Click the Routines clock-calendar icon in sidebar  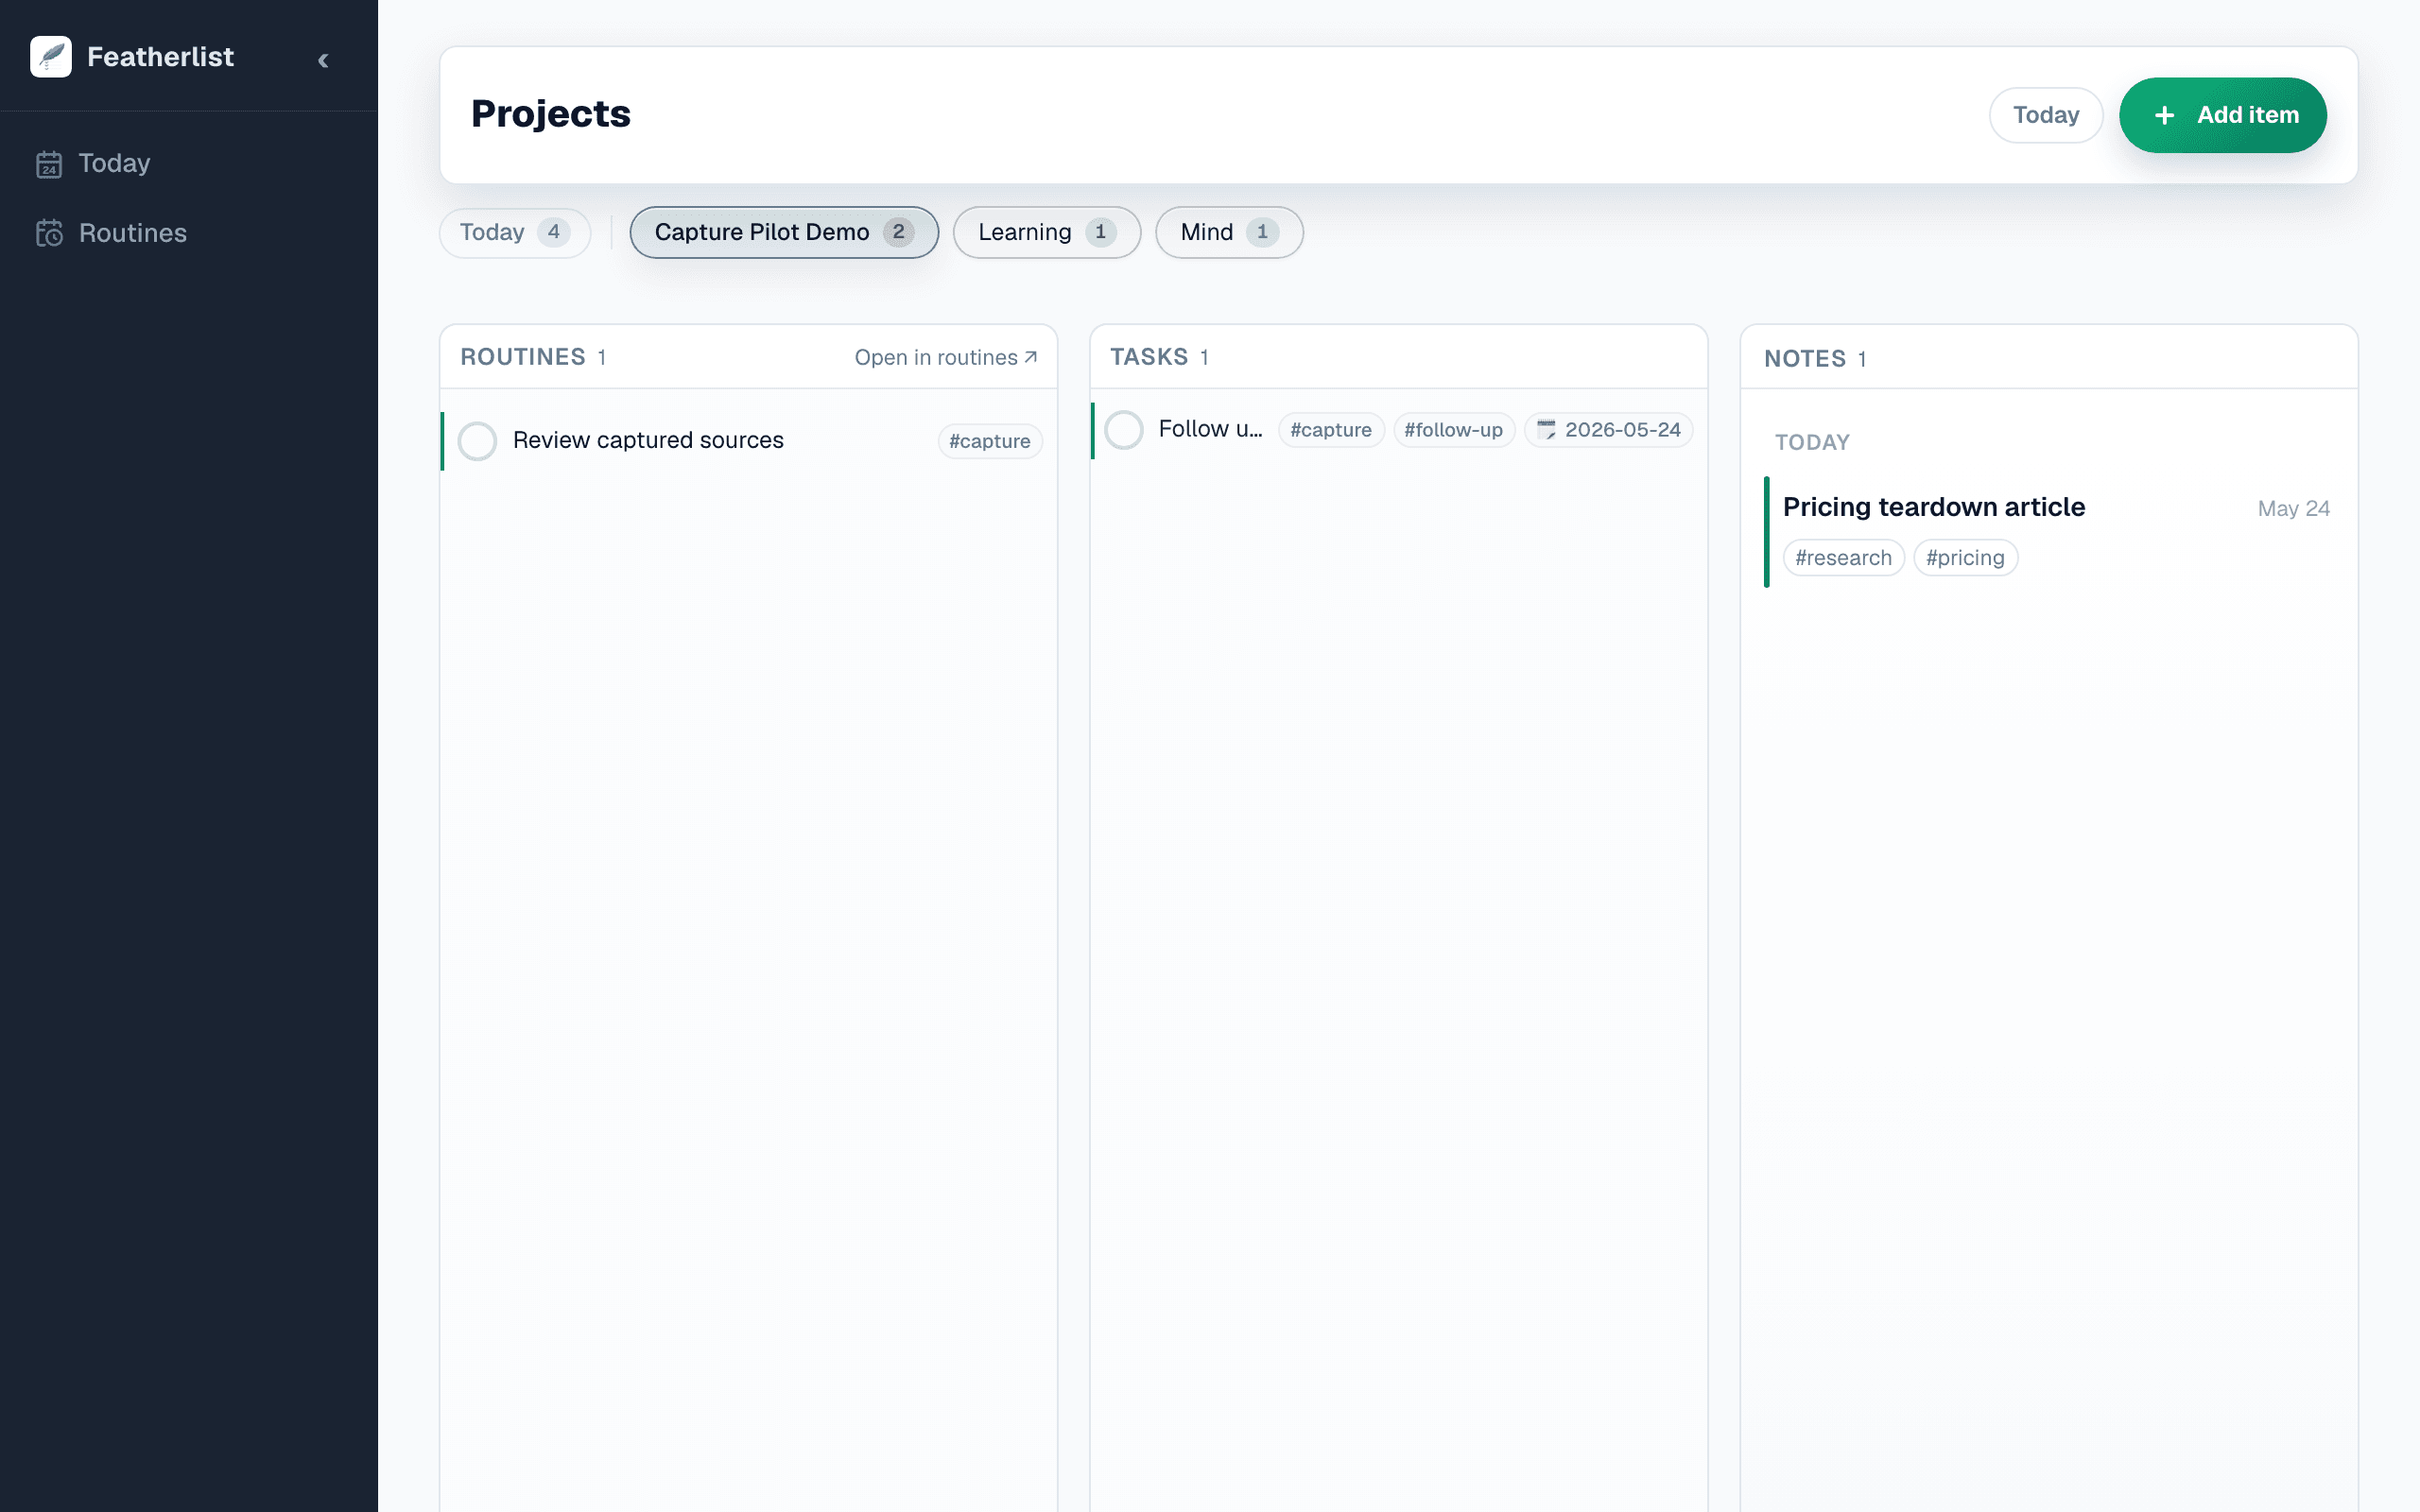pyautogui.click(x=49, y=233)
